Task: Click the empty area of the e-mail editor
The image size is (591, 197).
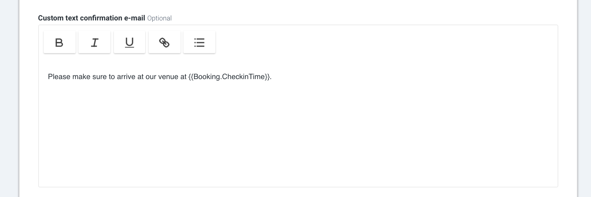Action: point(298,136)
